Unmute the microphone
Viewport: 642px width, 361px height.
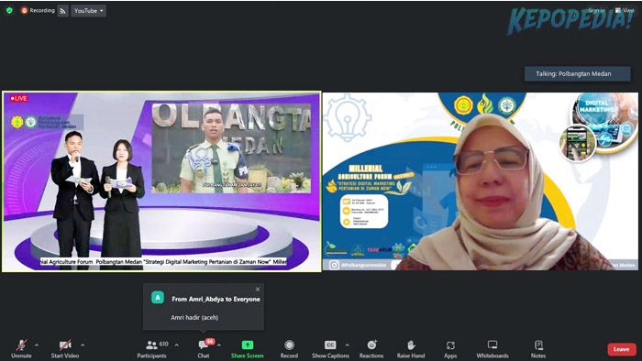click(21, 349)
